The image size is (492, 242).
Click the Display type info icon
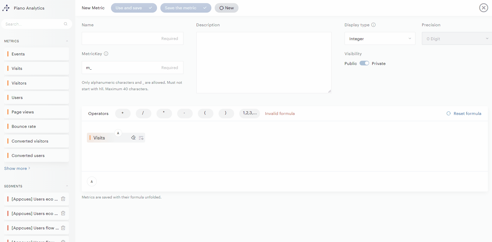tap(373, 25)
